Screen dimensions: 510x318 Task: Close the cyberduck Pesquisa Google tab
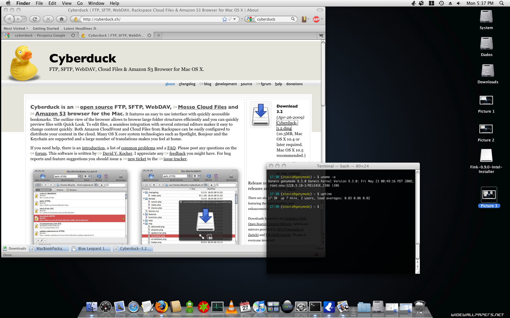[x=73, y=35]
